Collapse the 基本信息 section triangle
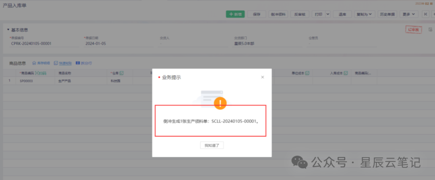 click(8, 30)
